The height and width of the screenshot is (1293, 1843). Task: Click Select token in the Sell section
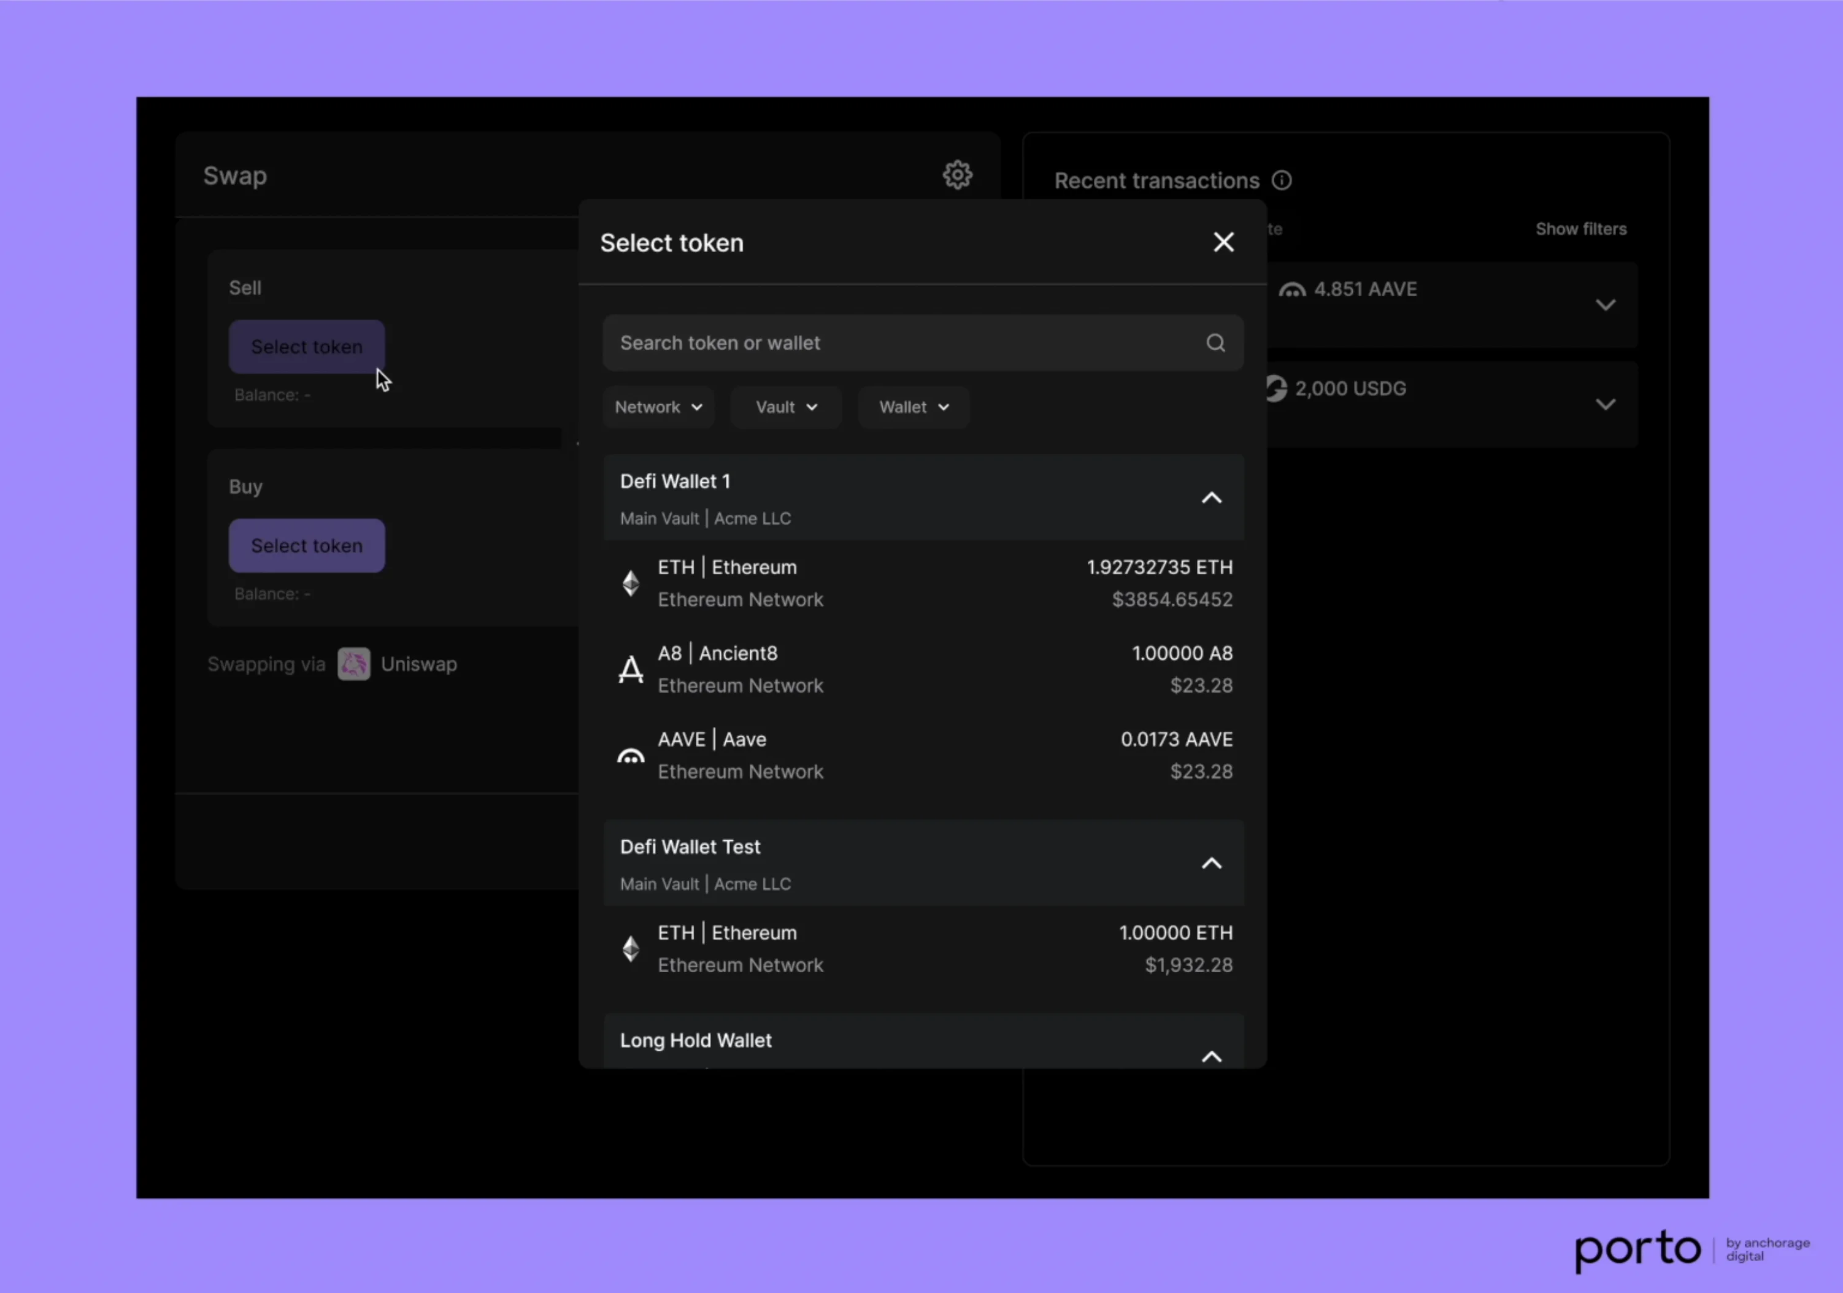click(307, 347)
